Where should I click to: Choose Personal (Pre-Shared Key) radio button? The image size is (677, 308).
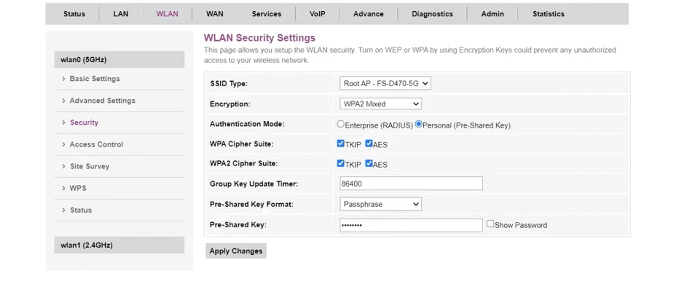coord(418,124)
